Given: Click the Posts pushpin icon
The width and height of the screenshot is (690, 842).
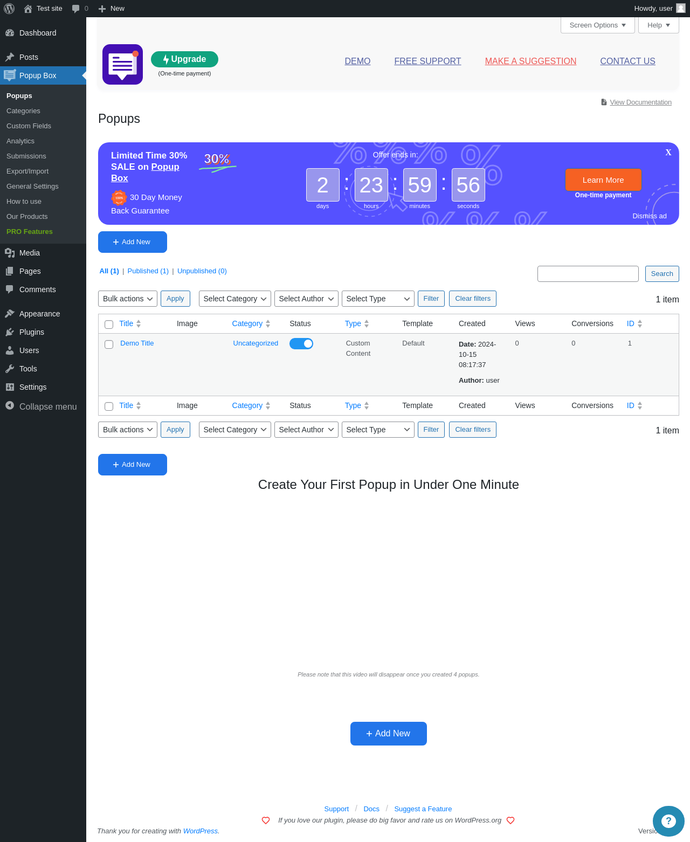Looking at the screenshot, I should pyautogui.click(x=10, y=57).
